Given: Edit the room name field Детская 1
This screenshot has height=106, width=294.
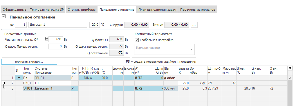Looking at the screenshot, I should 58,25.
